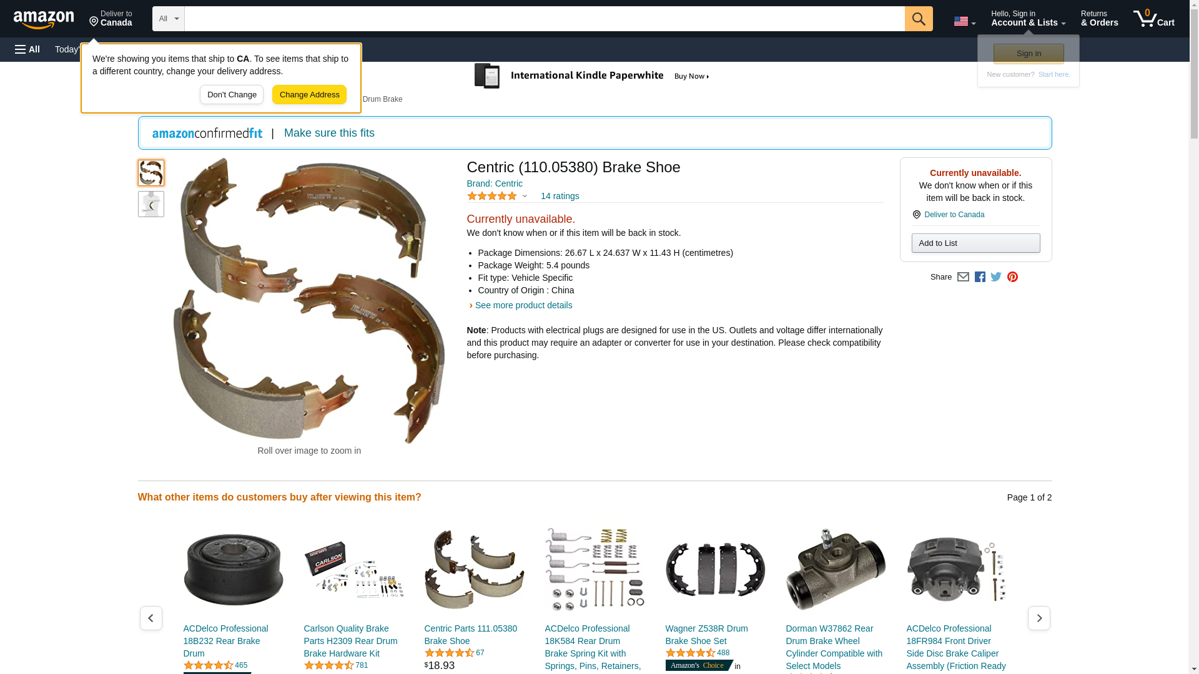
Task: Click the search magnifier button
Action: (919, 19)
